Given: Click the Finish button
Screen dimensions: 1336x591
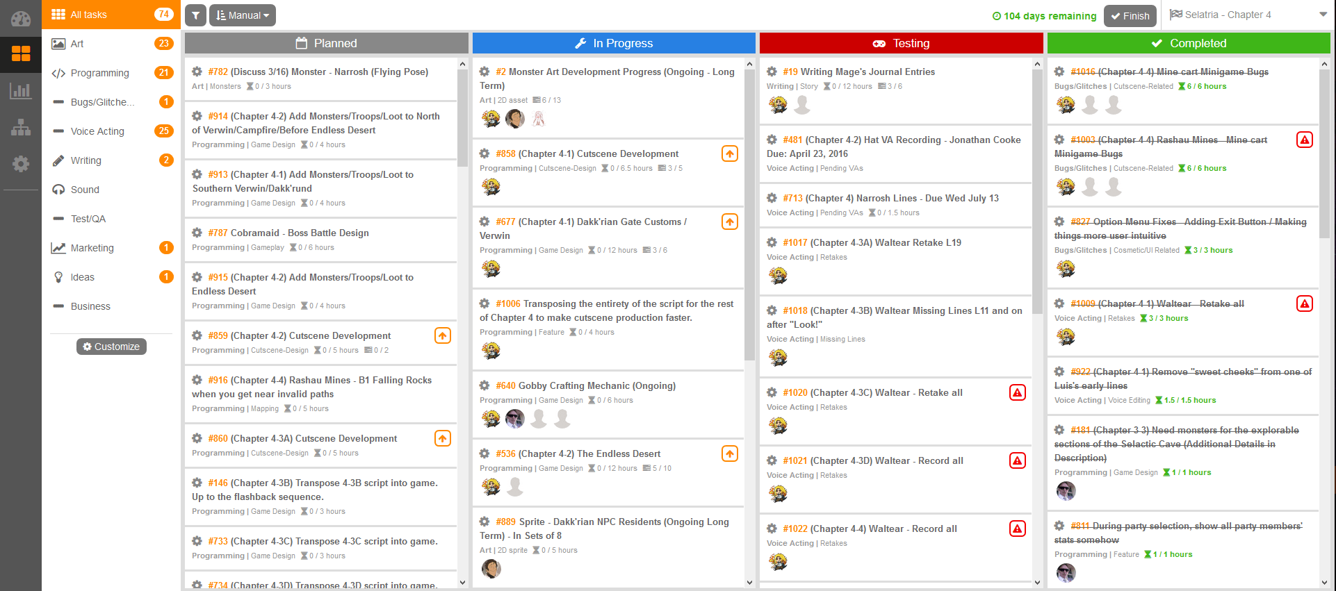Looking at the screenshot, I should tap(1130, 16).
